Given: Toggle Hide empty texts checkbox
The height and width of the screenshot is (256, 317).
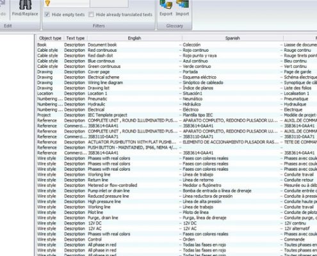Looking at the screenshot, I should click(x=47, y=15).
